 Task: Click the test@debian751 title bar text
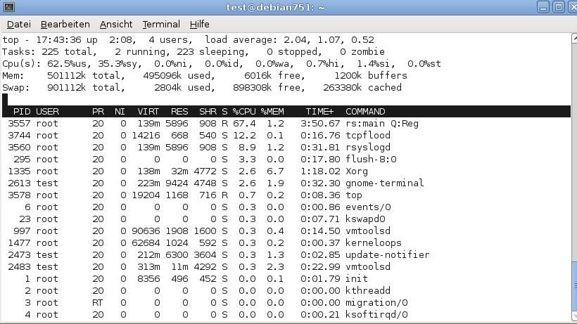pos(276,7)
